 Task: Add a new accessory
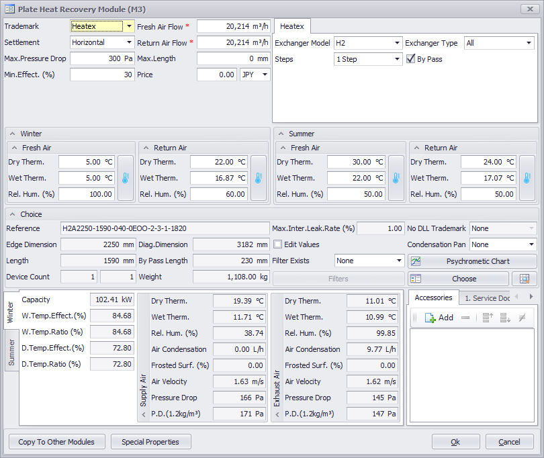coord(439,318)
